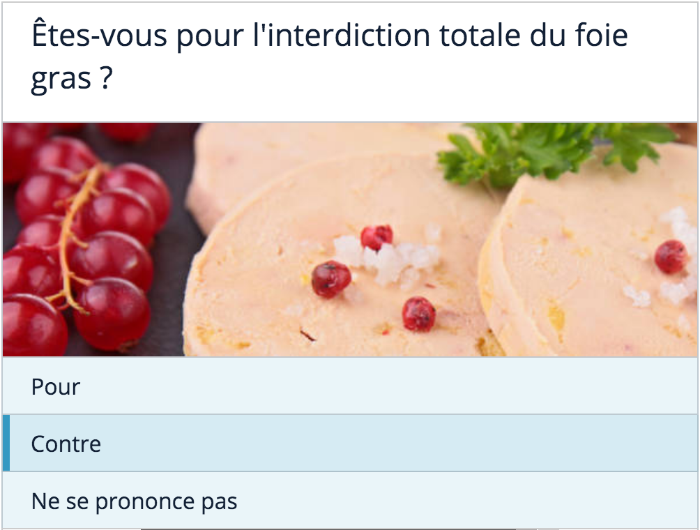Click the peppercorn beside the salt crystals
The height and width of the screenshot is (530, 700).
(376, 237)
